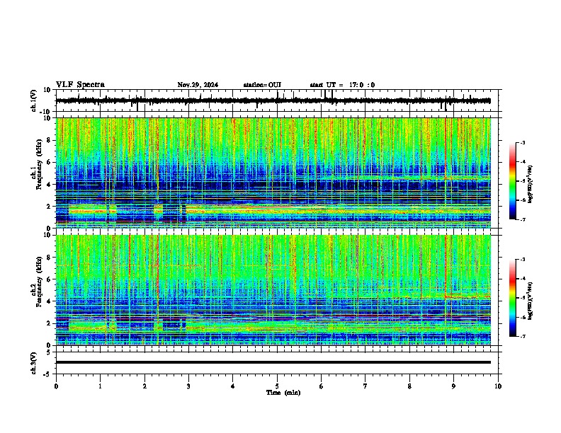The height and width of the screenshot is (433, 561).
Task: Click the 'start UT = 17:0 :0' text
Action: click(x=342, y=85)
